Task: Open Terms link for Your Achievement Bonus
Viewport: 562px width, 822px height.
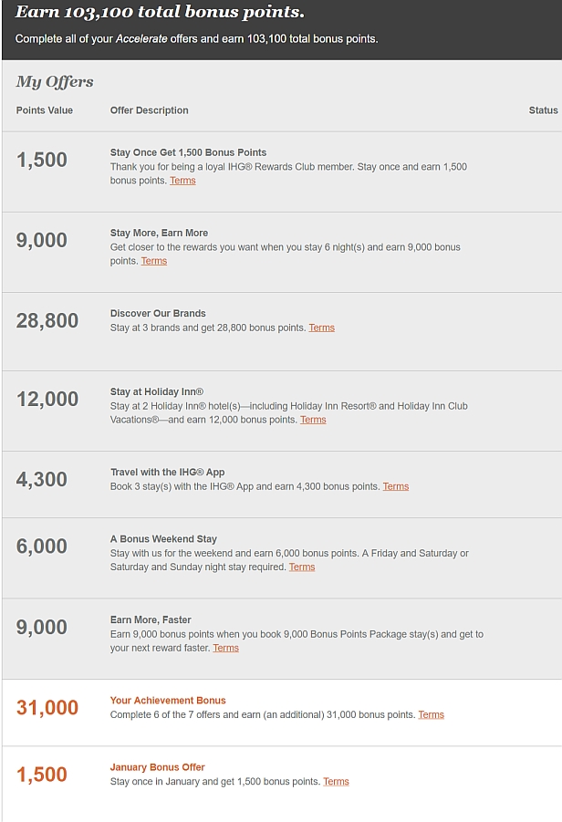Action: click(431, 714)
